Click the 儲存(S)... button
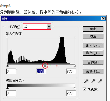The width and height of the screenshot is (110, 101). point(93,53)
